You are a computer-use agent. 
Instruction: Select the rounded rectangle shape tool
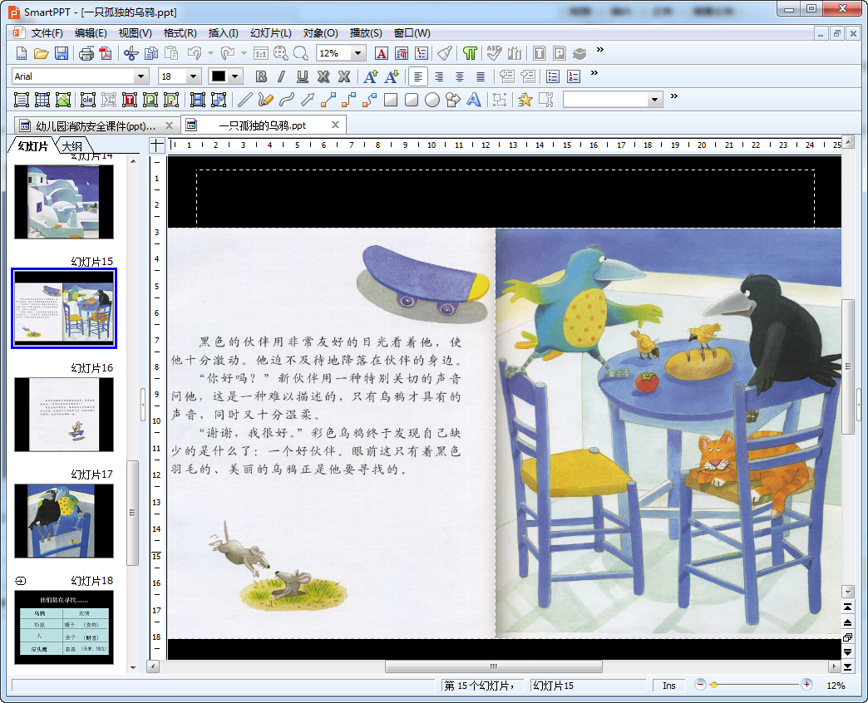[412, 100]
